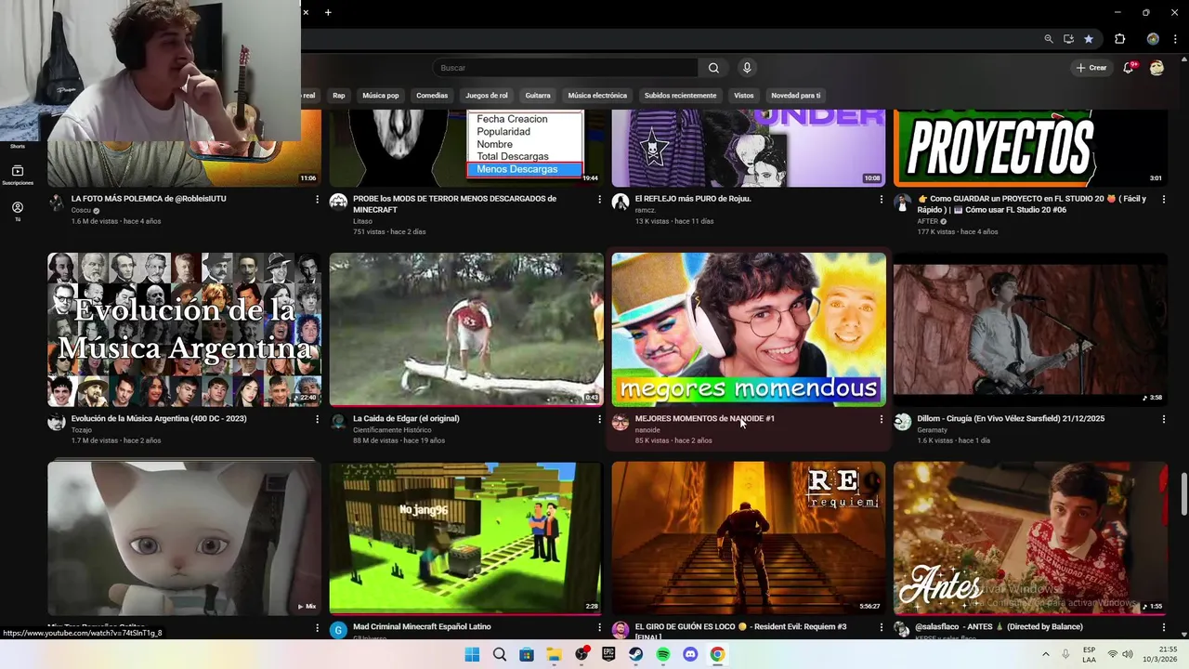Play the white cat Mix thumbnail
The width and height of the screenshot is (1189, 669).
pyautogui.click(x=185, y=539)
